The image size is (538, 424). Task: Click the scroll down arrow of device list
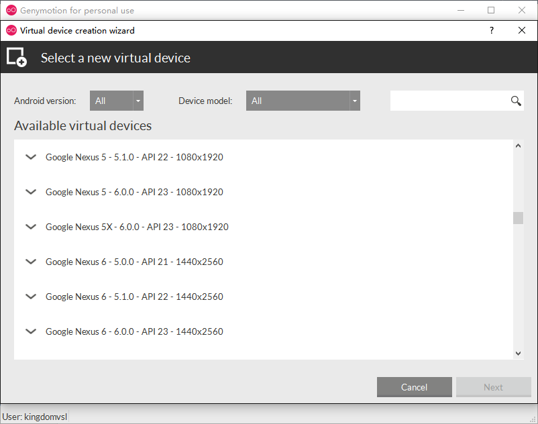(x=518, y=353)
